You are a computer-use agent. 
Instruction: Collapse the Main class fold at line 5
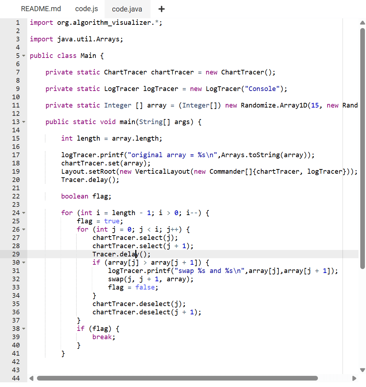click(24, 56)
